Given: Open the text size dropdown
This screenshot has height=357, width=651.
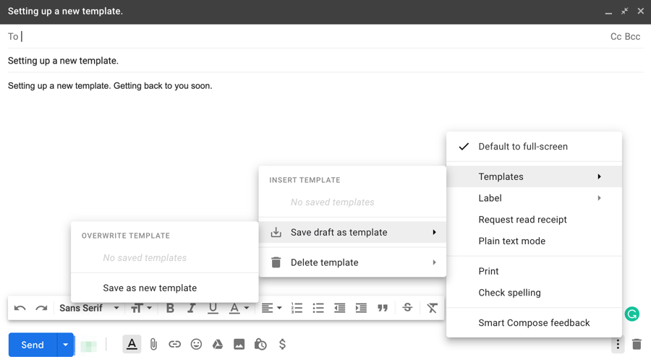Looking at the screenshot, I should 141,308.
